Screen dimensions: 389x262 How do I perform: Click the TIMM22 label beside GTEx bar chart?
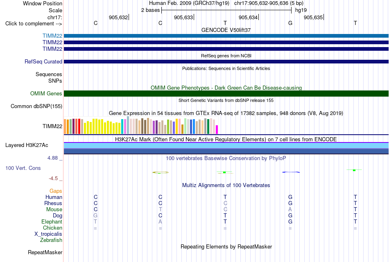tap(52, 126)
